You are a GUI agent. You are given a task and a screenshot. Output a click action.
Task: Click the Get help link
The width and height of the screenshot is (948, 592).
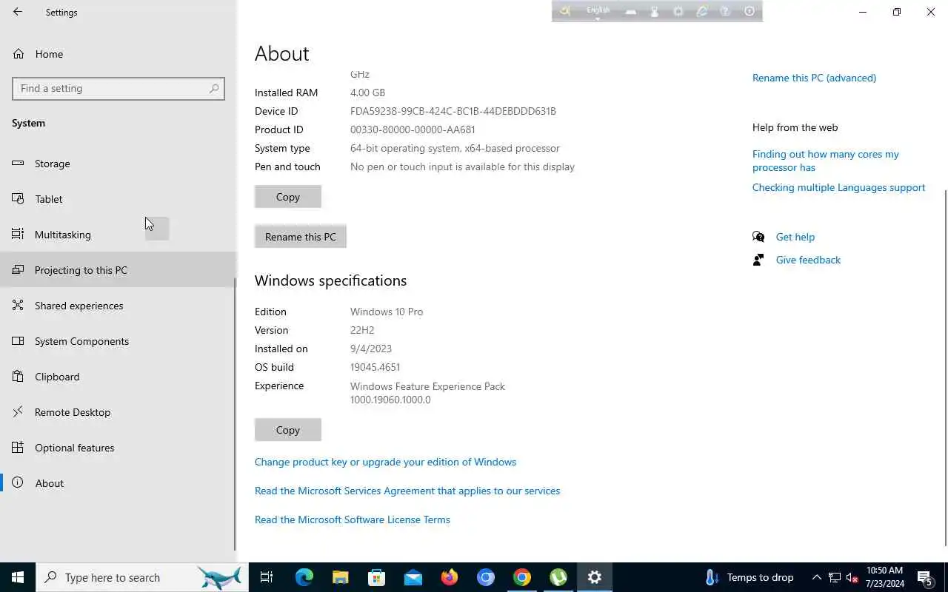click(x=795, y=237)
